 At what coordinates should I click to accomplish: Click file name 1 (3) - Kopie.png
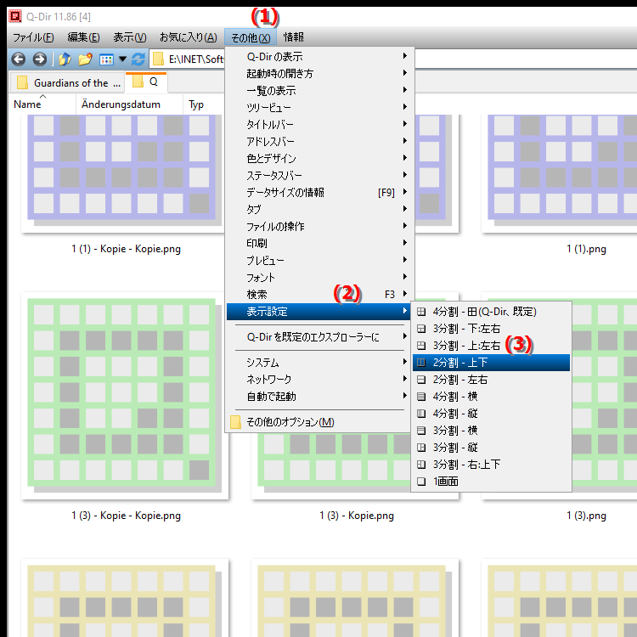pyautogui.click(x=357, y=516)
